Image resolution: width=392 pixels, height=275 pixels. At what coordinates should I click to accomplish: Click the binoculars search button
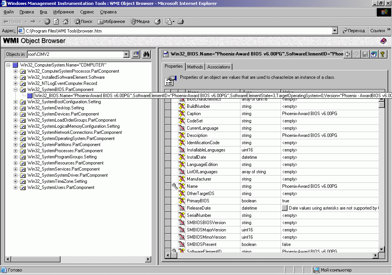146,54
